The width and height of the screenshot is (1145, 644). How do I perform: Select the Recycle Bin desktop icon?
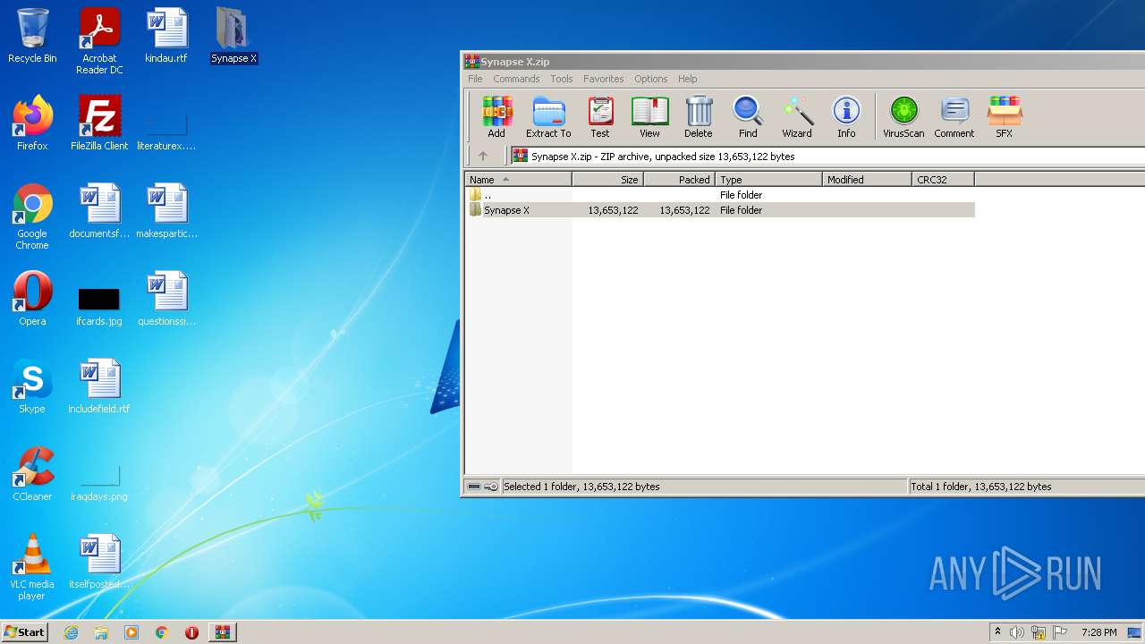(32, 36)
